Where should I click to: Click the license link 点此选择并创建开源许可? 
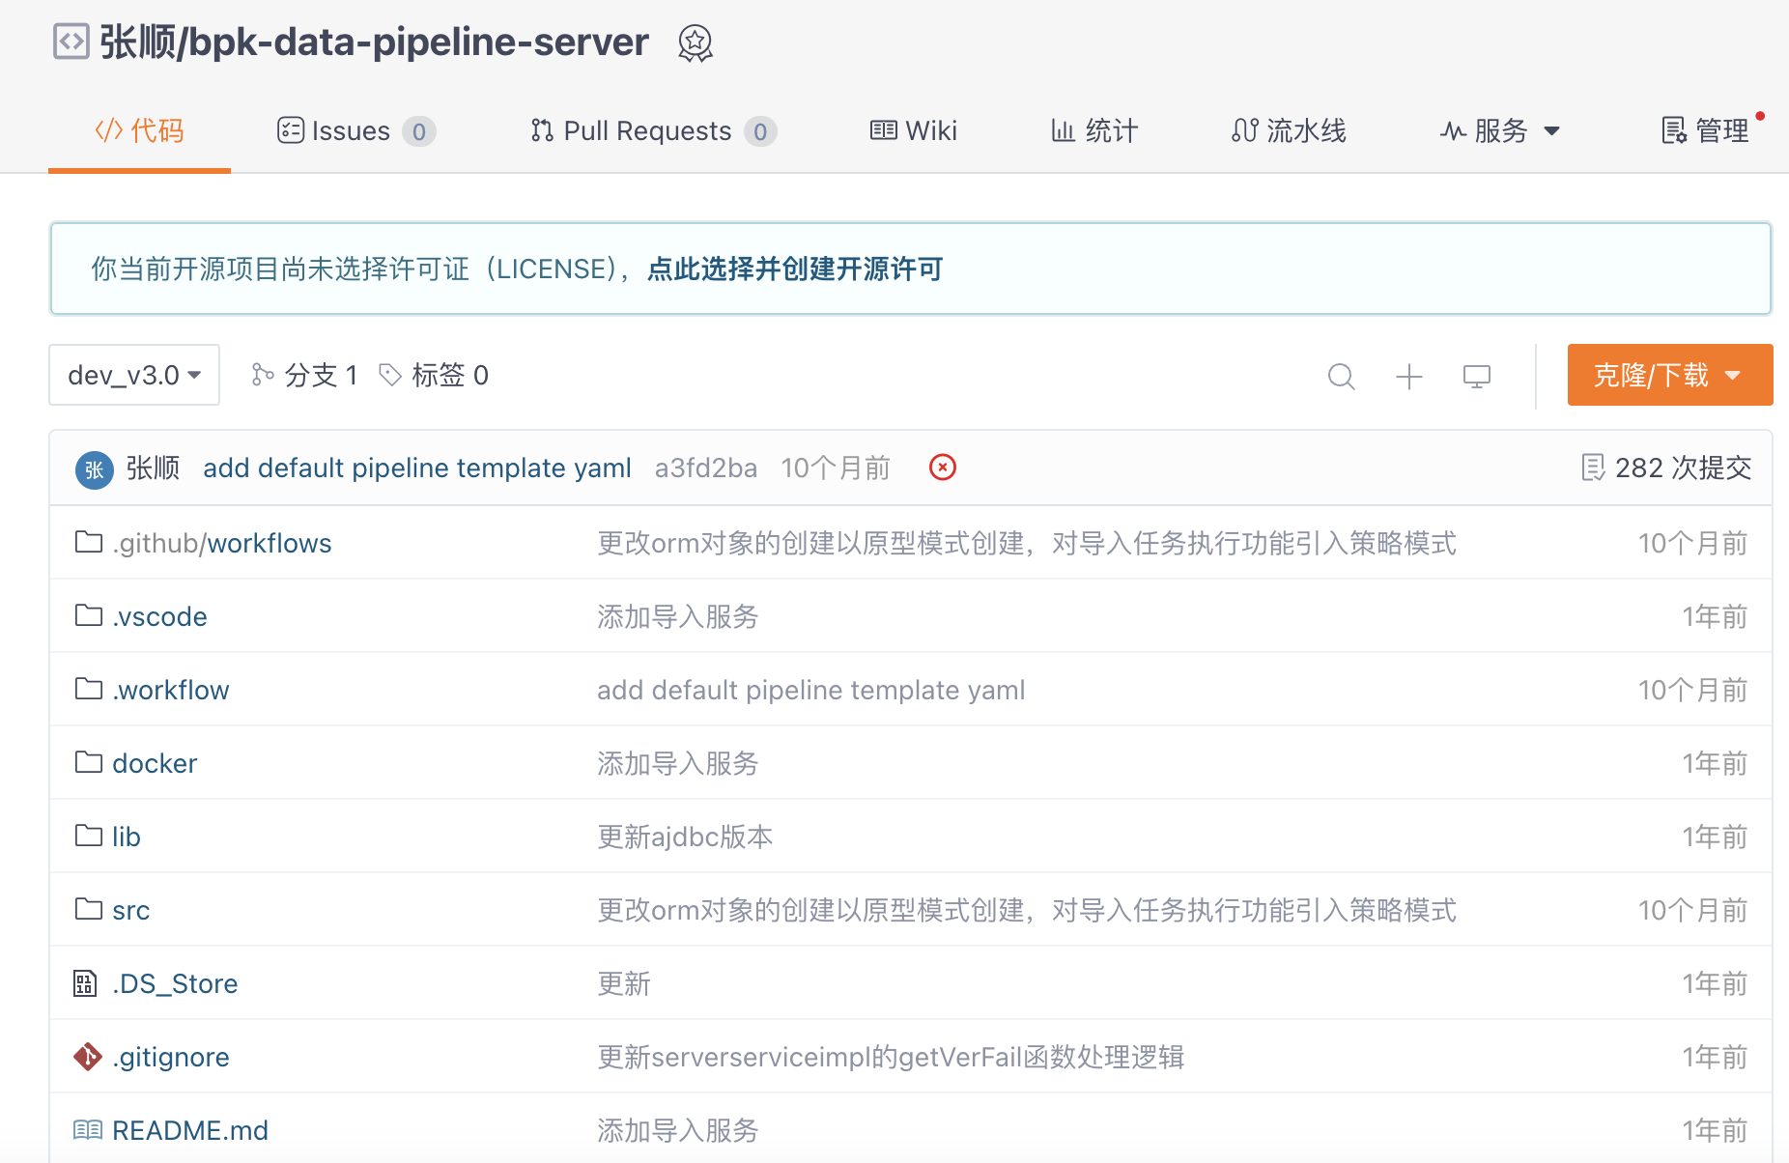click(x=795, y=269)
